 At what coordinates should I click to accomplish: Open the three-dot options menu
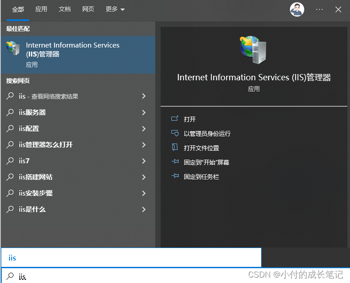319,9
